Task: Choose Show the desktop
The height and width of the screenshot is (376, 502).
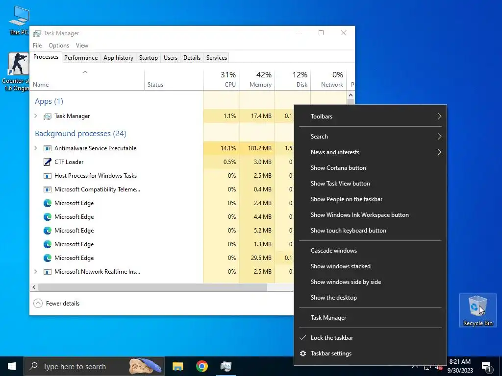Action: pyautogui.click(x=371, y=298)
